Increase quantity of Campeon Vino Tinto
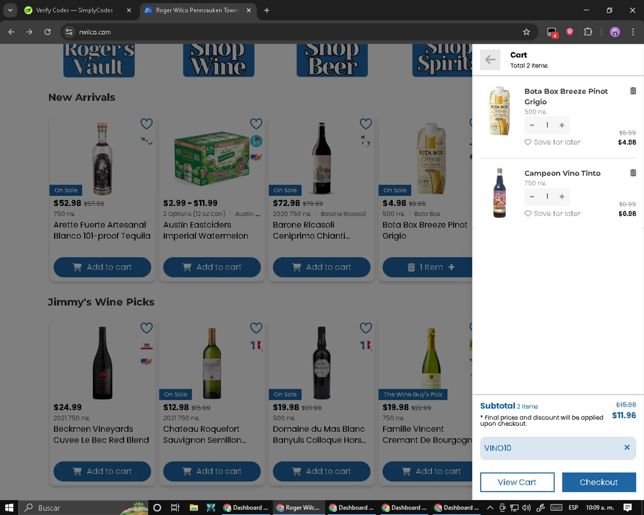 (x=562, y=196)
